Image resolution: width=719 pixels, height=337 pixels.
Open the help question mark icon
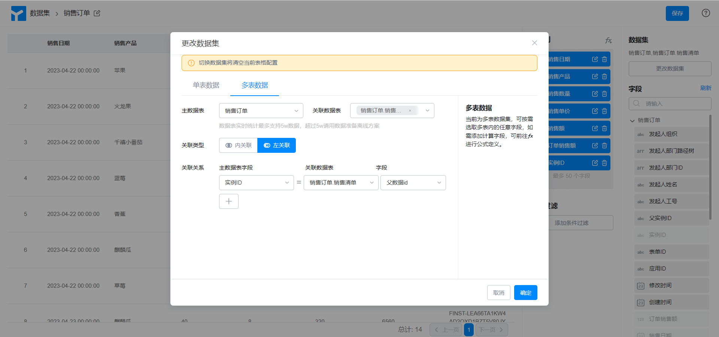(706, 13)
